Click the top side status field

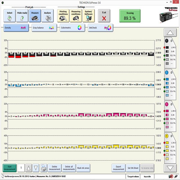tap(147, 176)
